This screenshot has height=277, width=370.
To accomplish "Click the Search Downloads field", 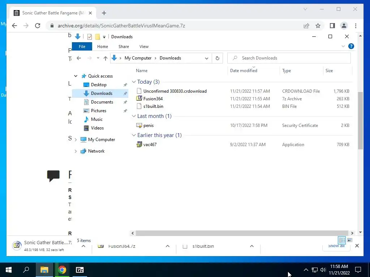I will tap(289, 58).
